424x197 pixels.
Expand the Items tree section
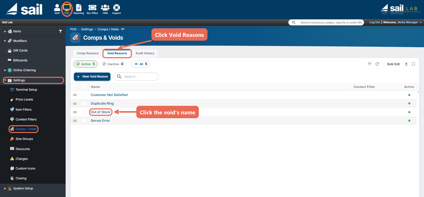click(x=5, y=32)
